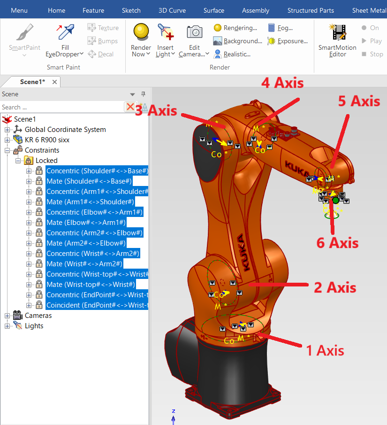Viewport: 387px width, 425px height.
Task: Switch to the Sketch ribbon tab
Action: (131, 10)
